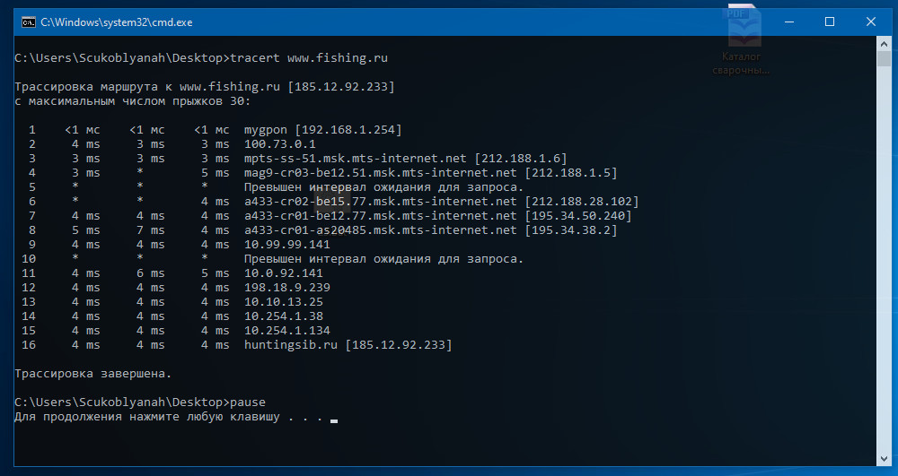Click the scrollbar down arrow
898x476 pixels.
884,458
